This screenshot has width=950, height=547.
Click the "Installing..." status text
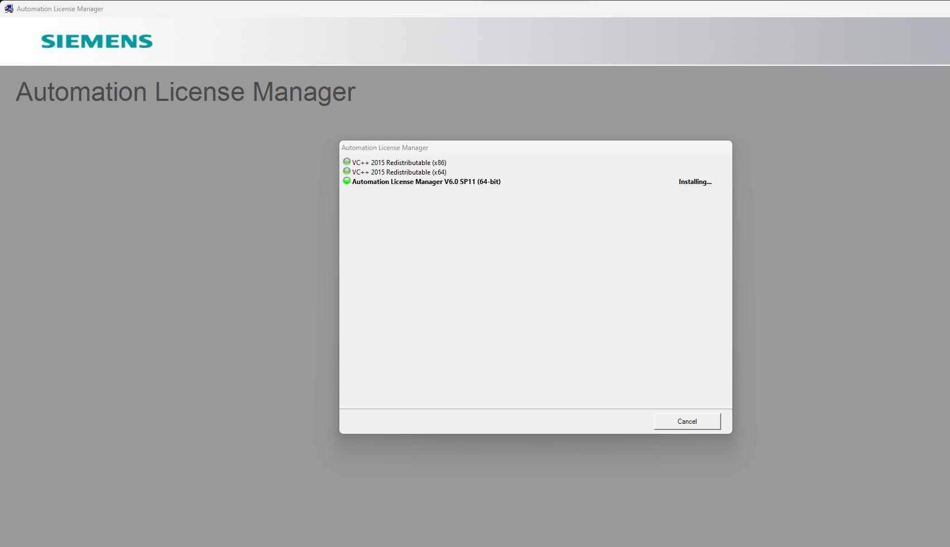[695, 182]
